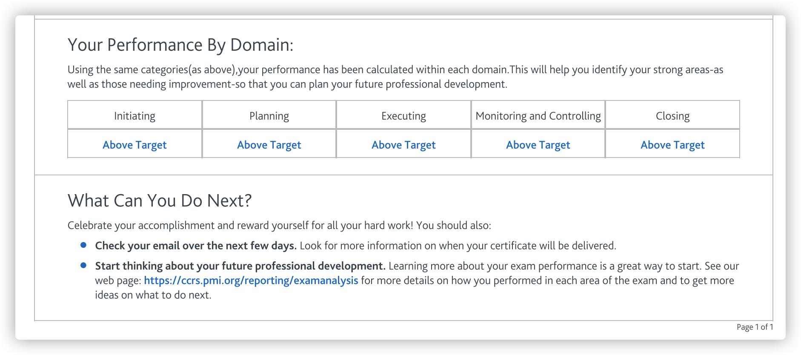
Task: Click Above Target result under Planning
Action: pyautogui.click(x=269, y=145)
